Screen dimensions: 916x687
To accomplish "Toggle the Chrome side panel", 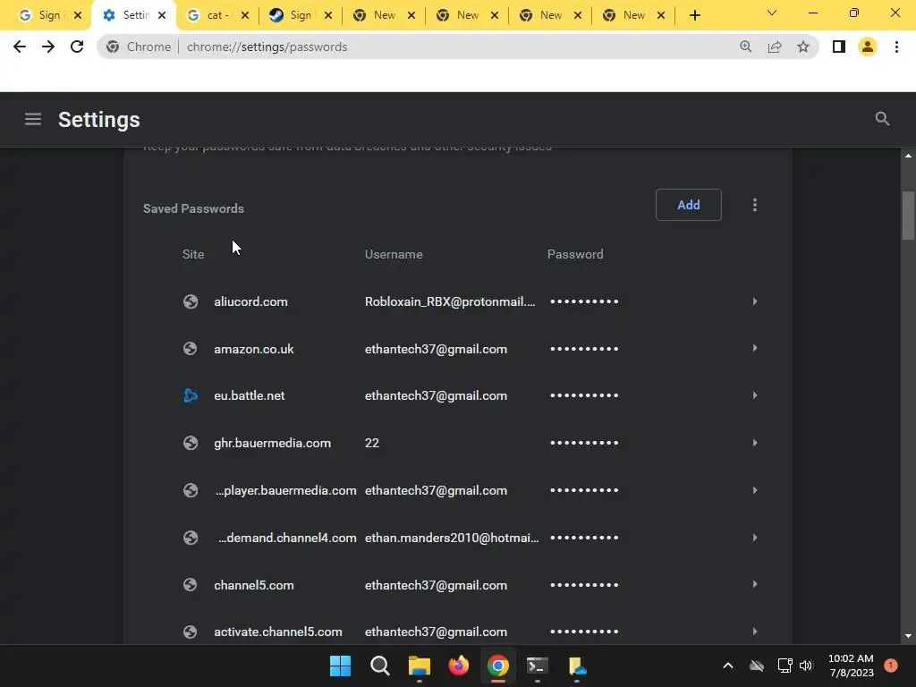I will [x=839, y=47].
